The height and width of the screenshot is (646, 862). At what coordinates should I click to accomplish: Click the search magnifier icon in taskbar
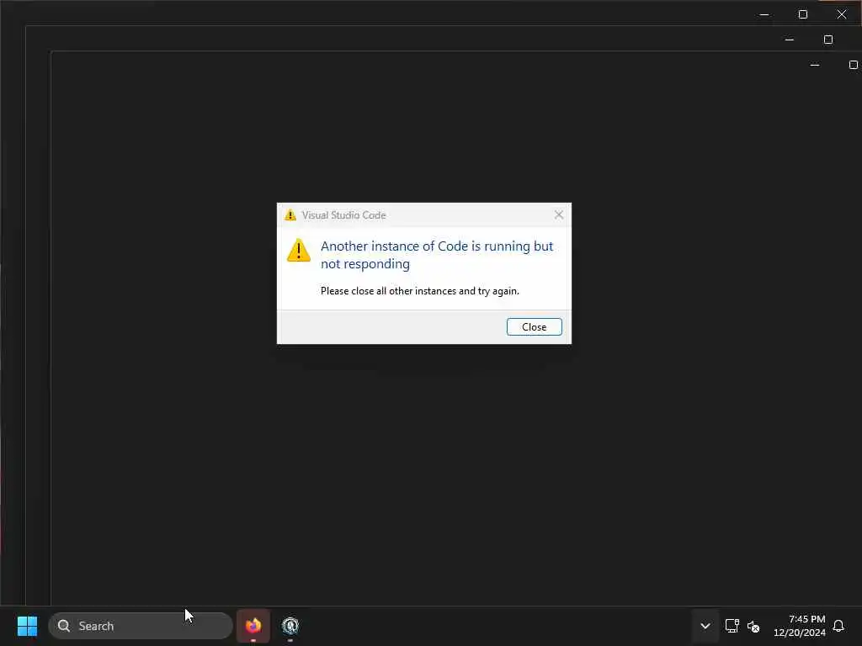[64, 626]
